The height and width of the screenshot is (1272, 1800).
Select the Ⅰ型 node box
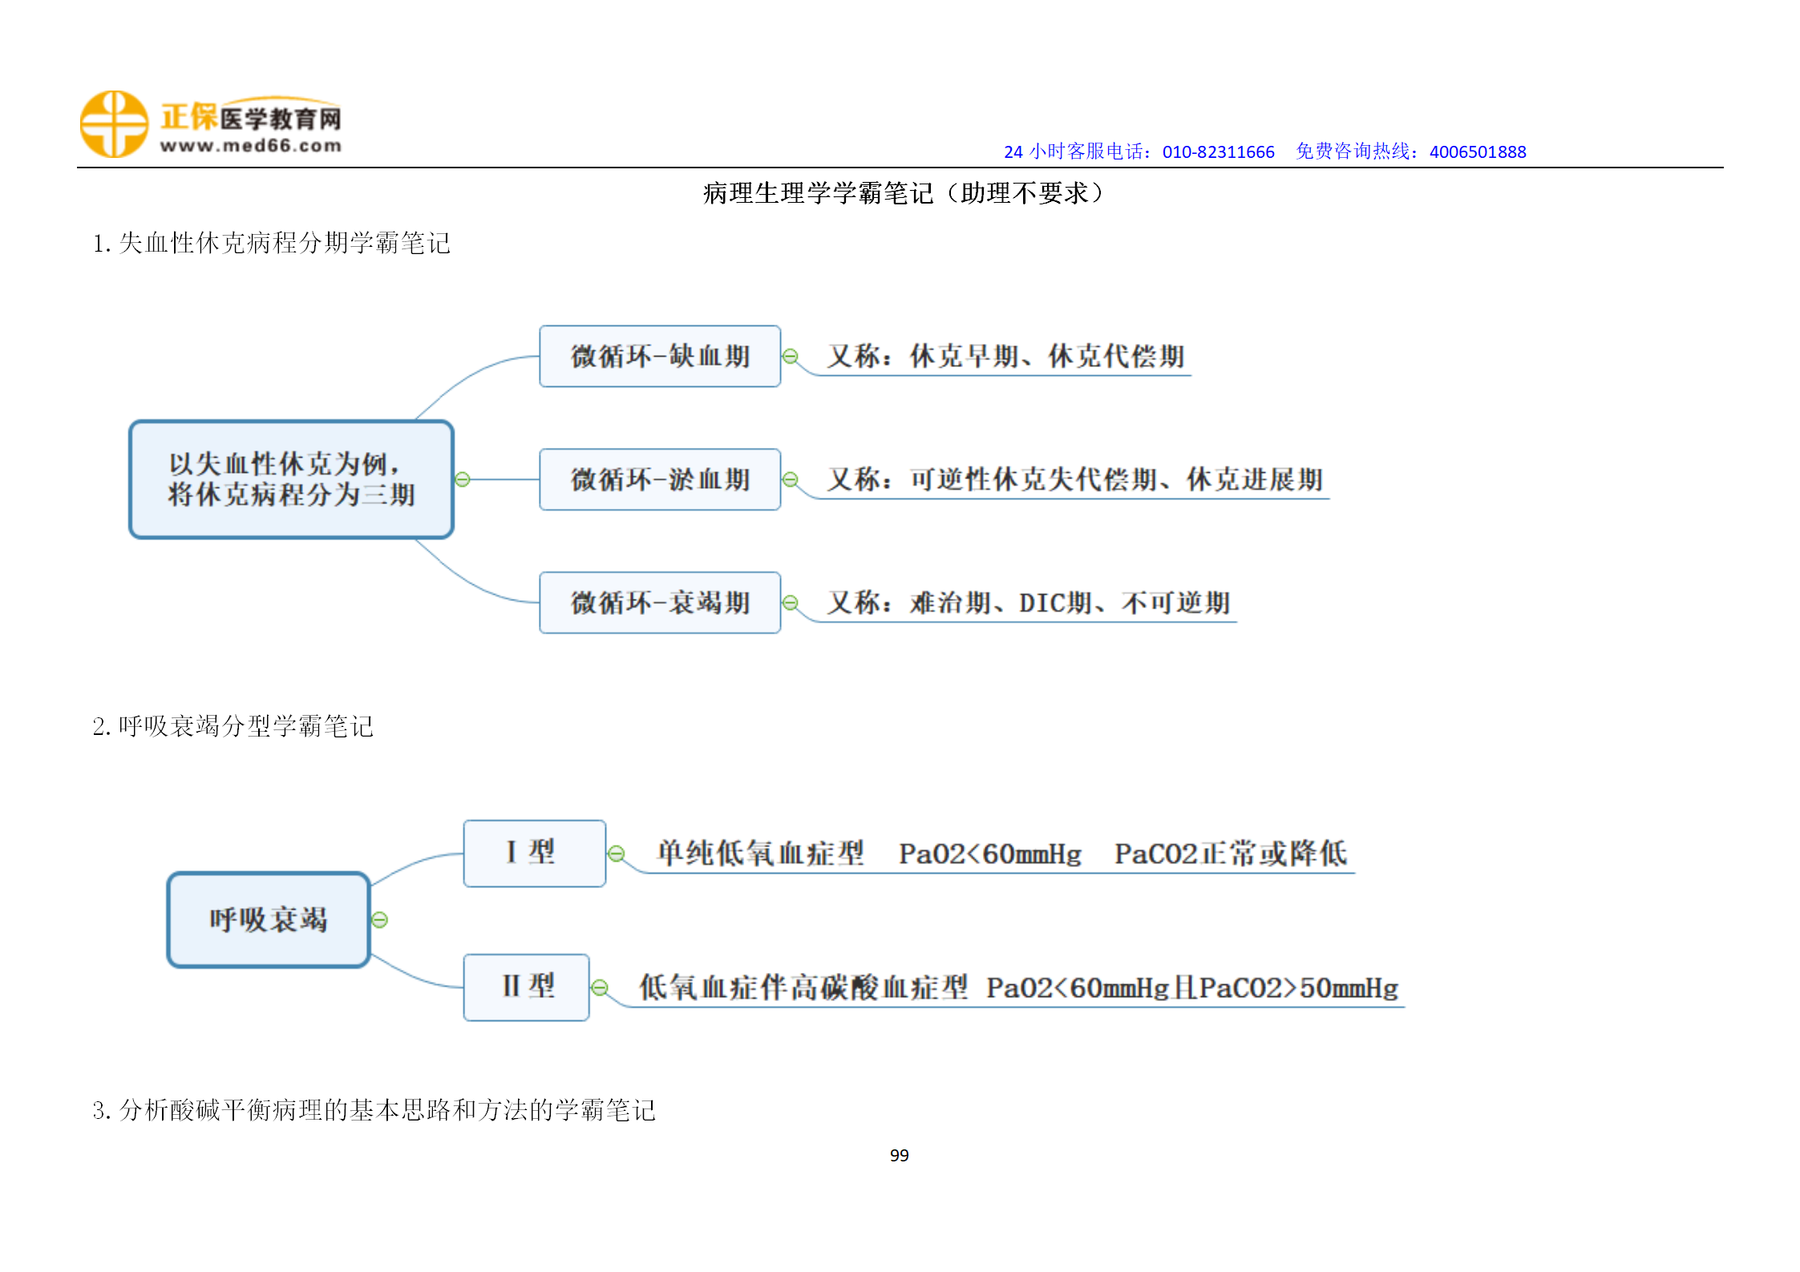[x=534, y=853]
